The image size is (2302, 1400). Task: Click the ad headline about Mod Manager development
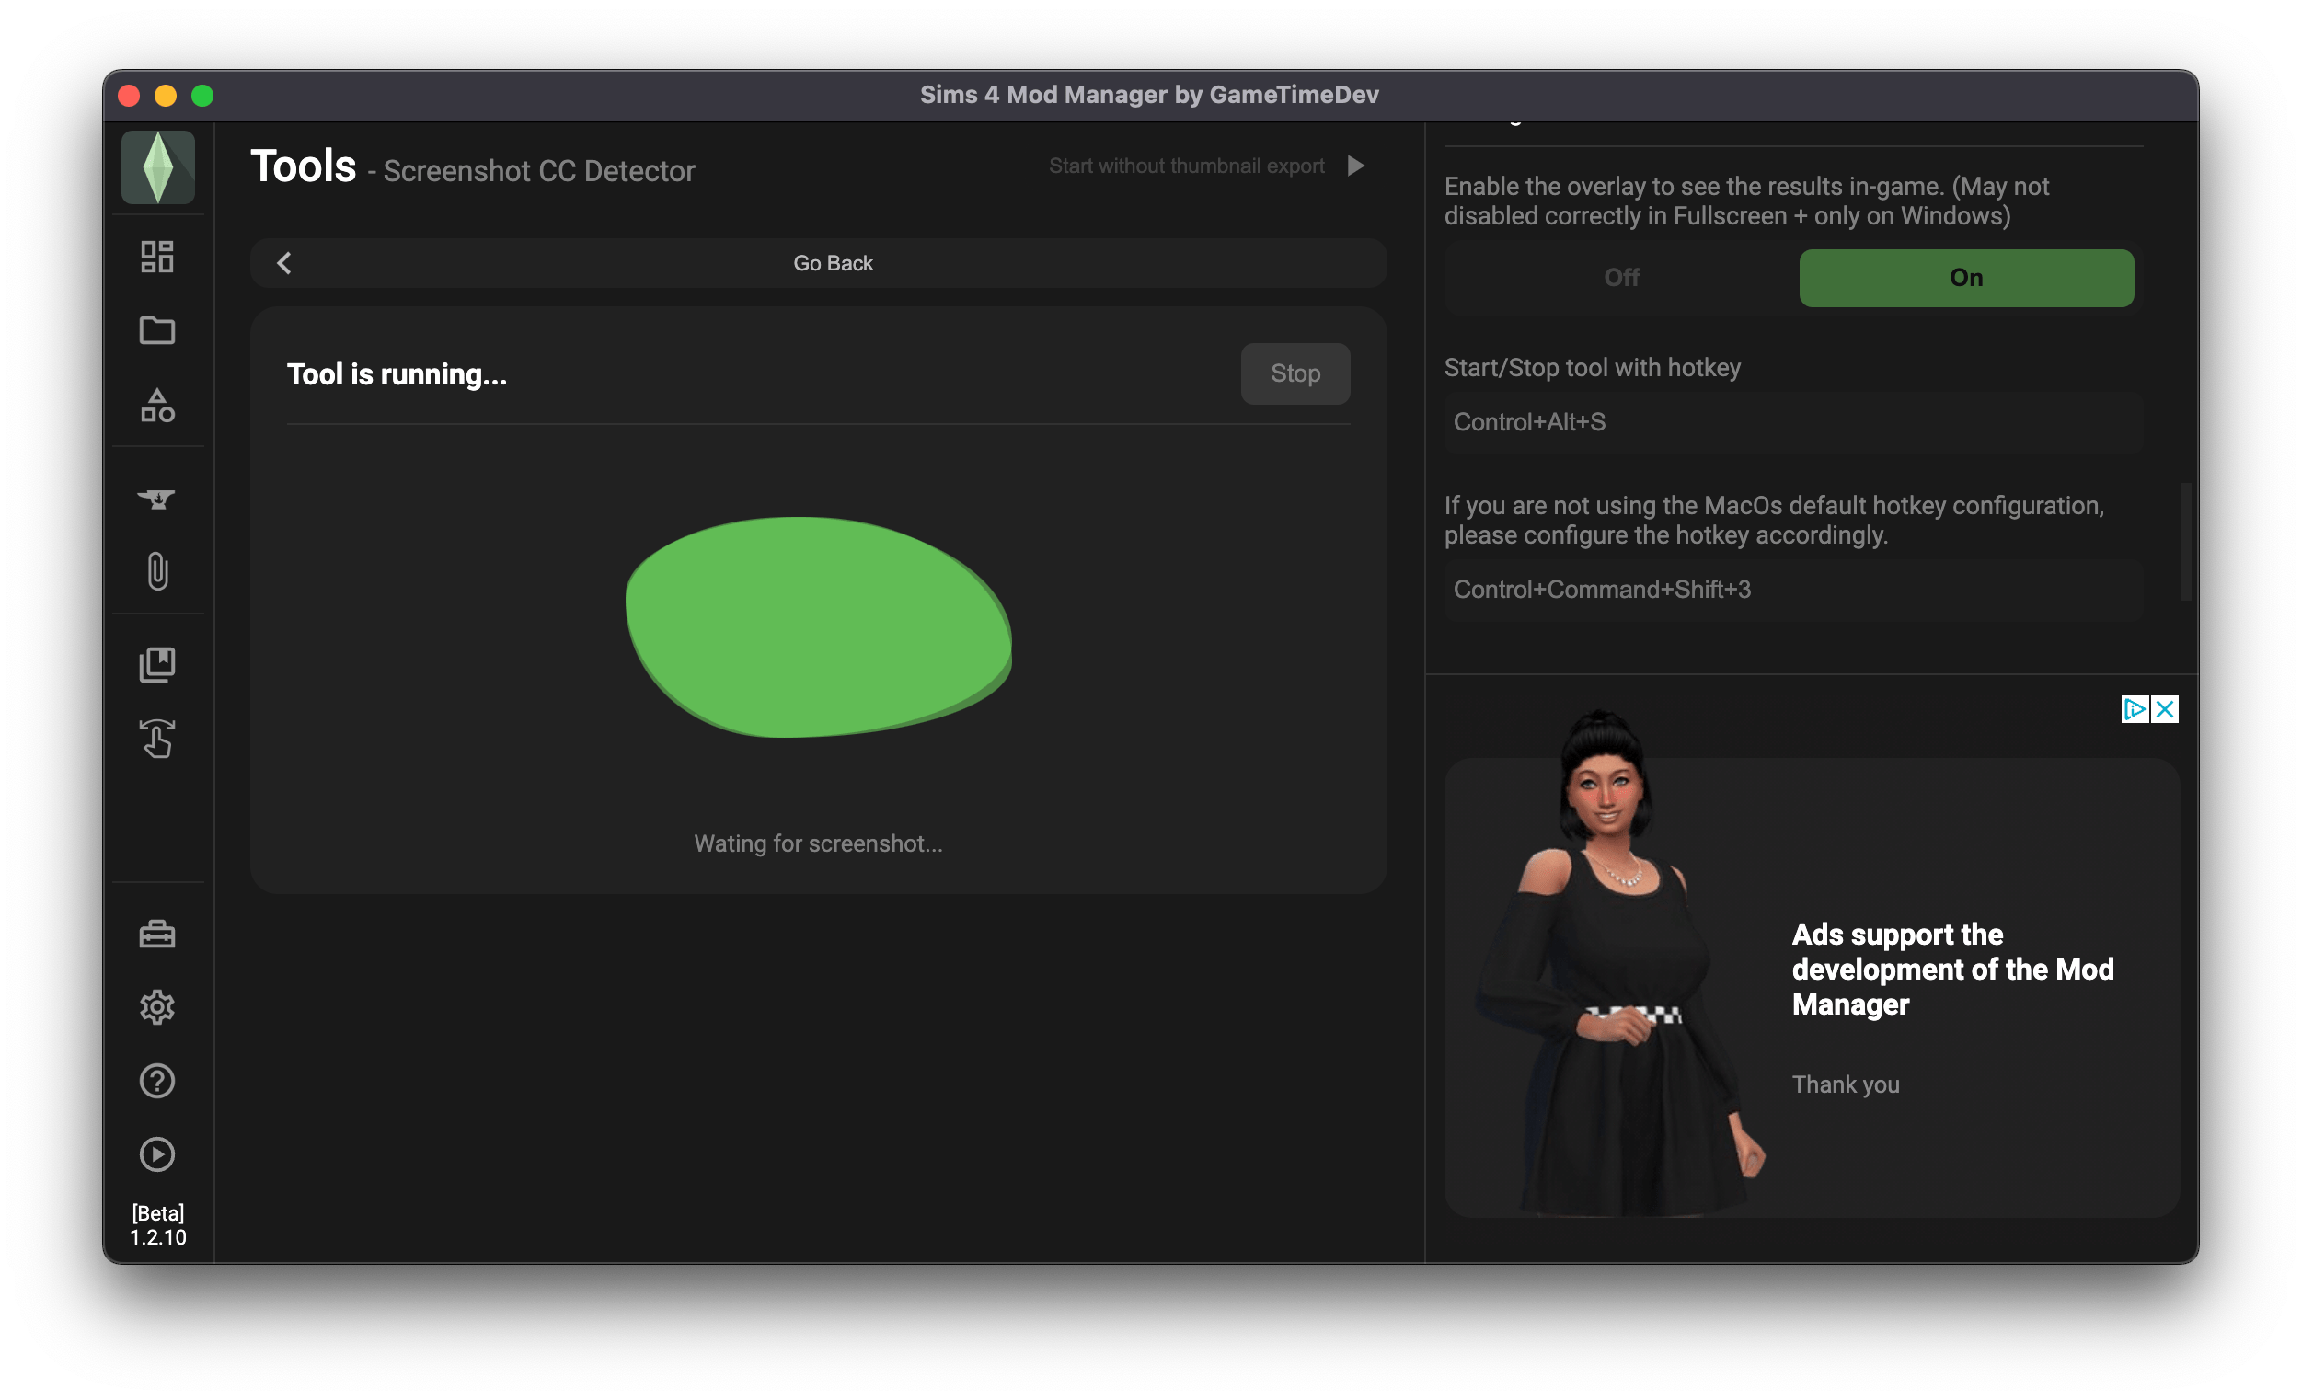pyautogui.click(x=1952, y=970)
